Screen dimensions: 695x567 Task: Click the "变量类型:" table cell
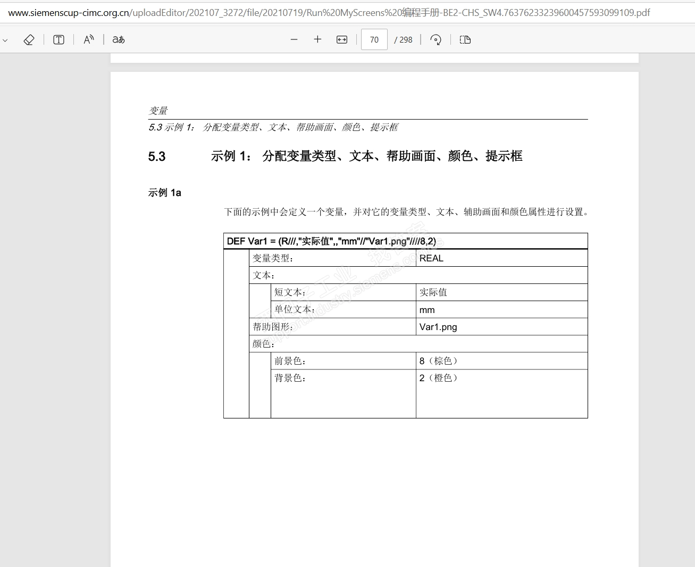tap(333, 258)
